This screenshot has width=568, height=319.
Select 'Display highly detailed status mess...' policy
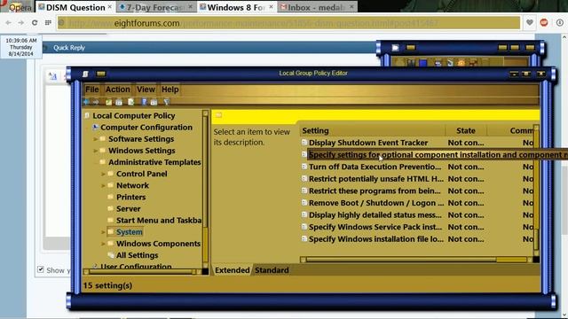pos(375,215)
